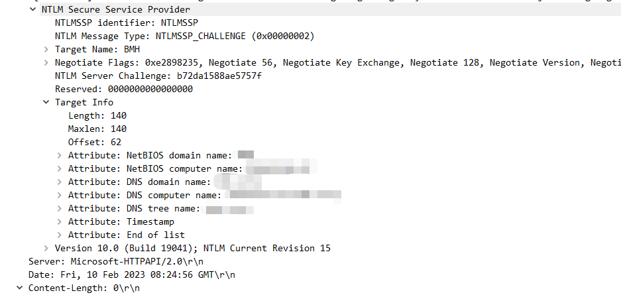Expand the Negotiate Flags field
The image size is (621, 295).
[x=46, y=62]
